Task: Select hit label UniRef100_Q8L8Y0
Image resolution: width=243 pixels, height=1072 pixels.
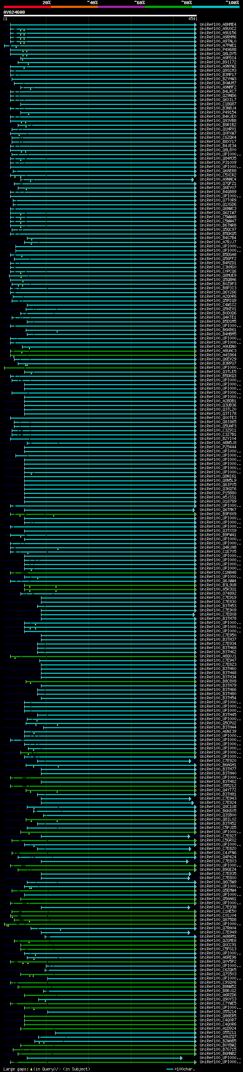Action: pos(218,150)
